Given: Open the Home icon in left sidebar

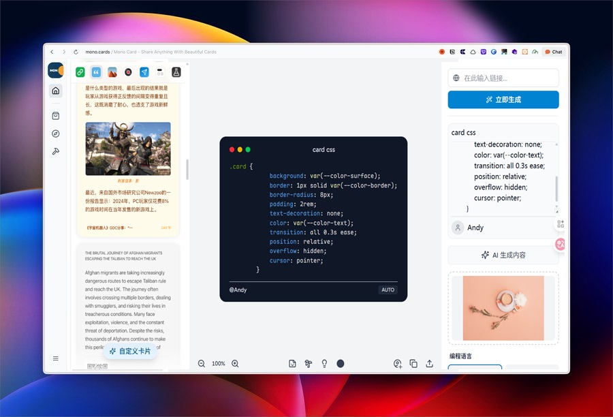Looking at the screenshot, I should (x=56, y=91).
